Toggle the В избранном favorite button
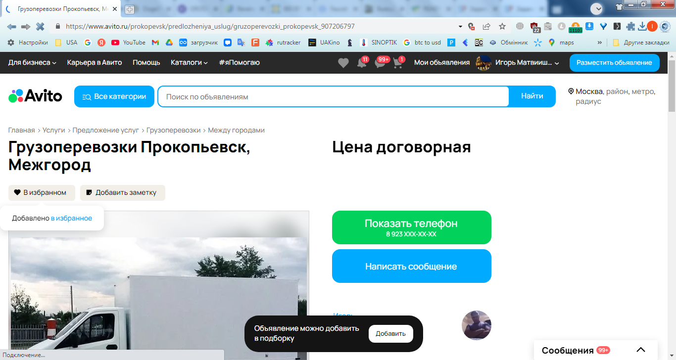 click(x=42, y=193)
